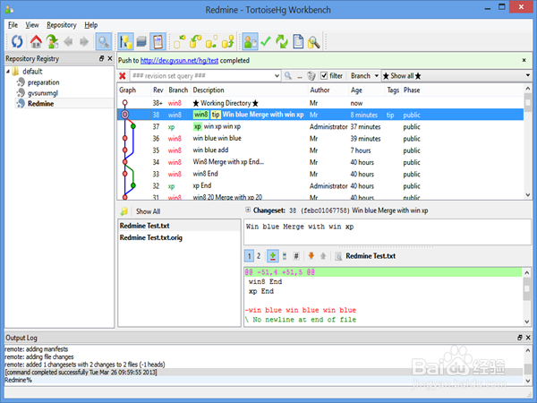Open the synchronize task (green arrows)
The height and width of the screenshot is (403, 537).
pos(282,42)
